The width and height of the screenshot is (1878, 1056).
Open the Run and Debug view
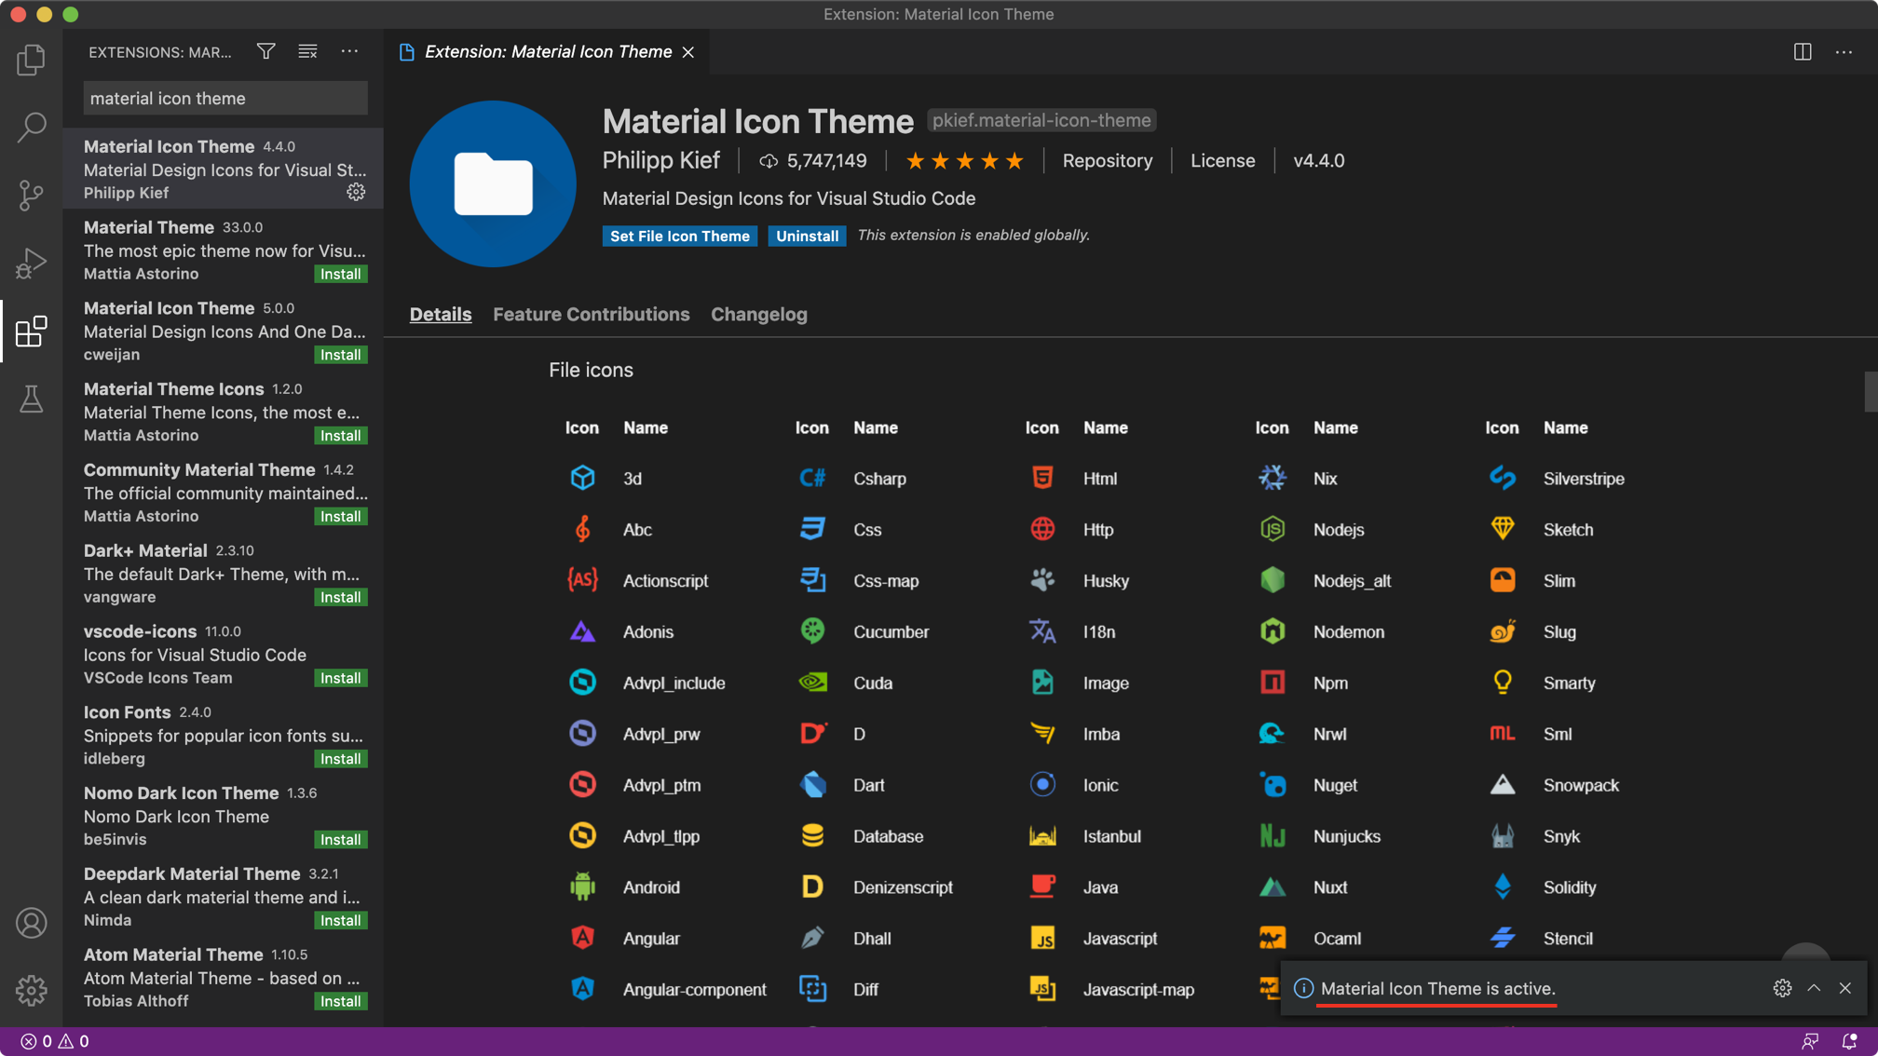31,264
